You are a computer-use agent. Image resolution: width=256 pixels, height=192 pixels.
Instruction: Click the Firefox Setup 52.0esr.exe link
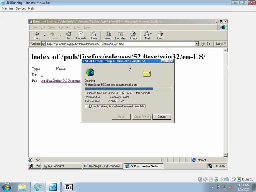[x=61, y=80]
